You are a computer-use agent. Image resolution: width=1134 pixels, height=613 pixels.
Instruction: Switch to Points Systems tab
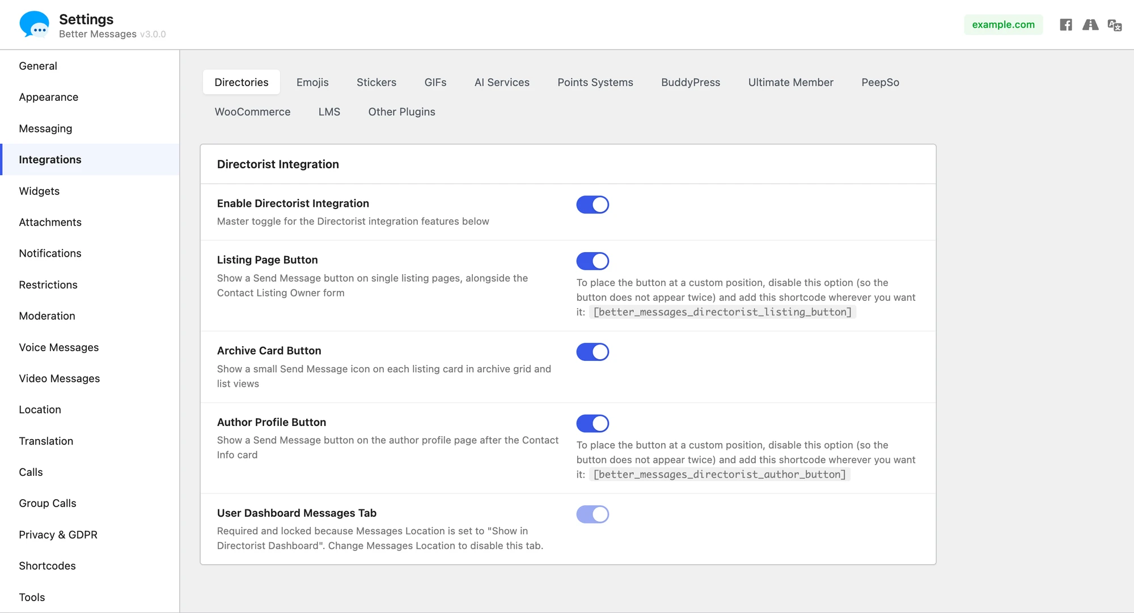click(595, 82)
